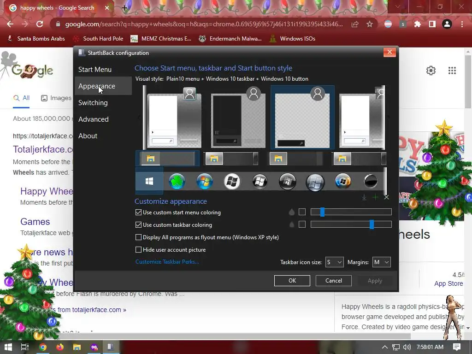Open Chrome side panel icon
The height and width of the screenshot is (354, 472).
[432, 24]
